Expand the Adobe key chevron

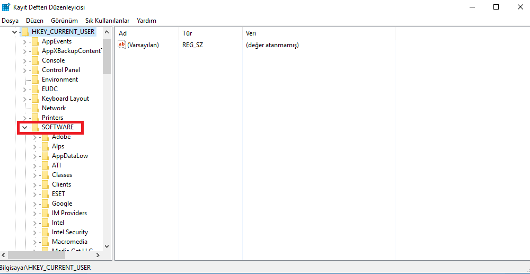click(x=34, y=137)
